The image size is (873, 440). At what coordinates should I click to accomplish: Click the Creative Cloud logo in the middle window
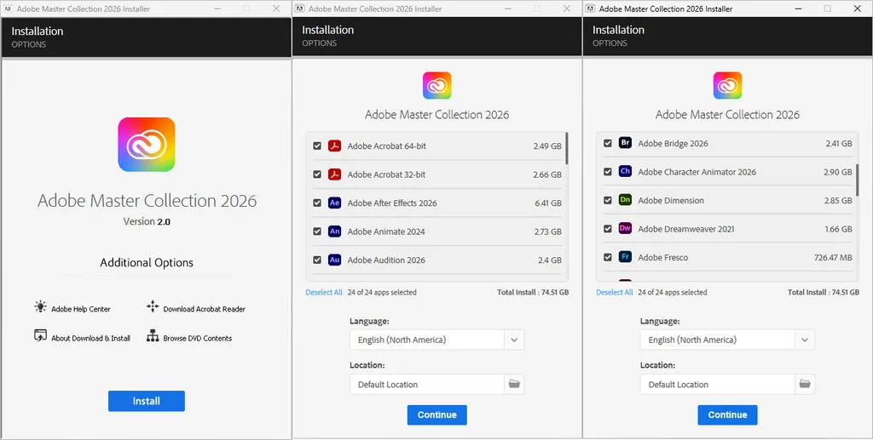point(437,86)
